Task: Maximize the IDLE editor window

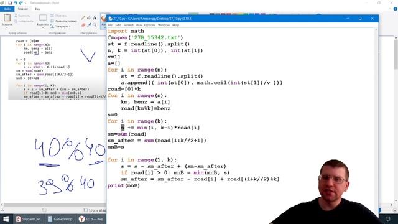Action: point(360,19)
